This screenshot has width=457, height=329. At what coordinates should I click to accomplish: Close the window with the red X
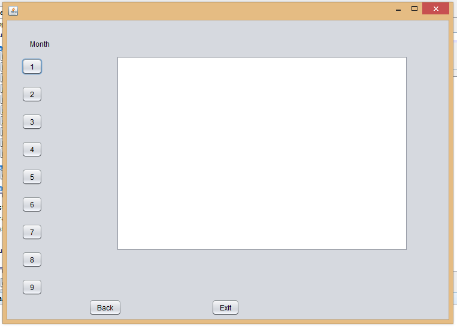pyautogui.click(x=435, y=9)
